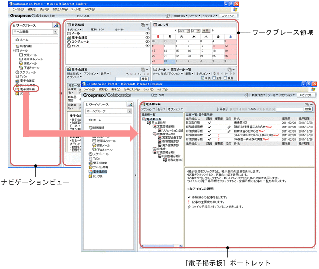Collapse メール tree node in back window
Image resolution: width=319 pixels, height=269 pixels.
(14, 50)
